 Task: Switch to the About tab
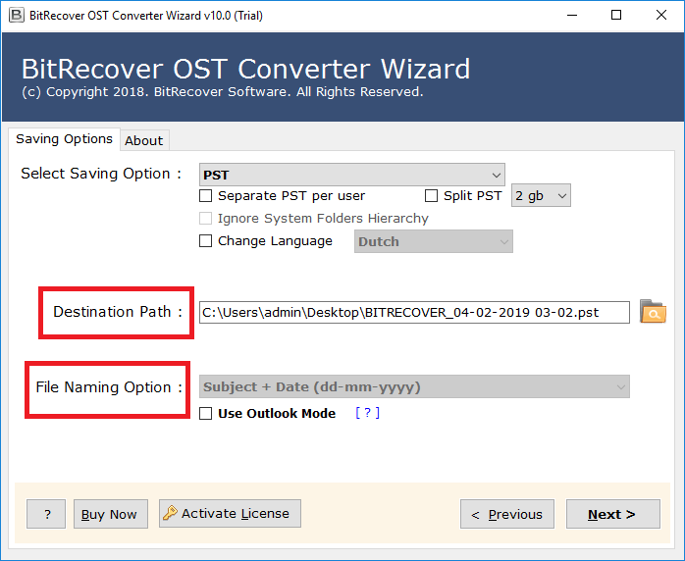pos(144,140)
